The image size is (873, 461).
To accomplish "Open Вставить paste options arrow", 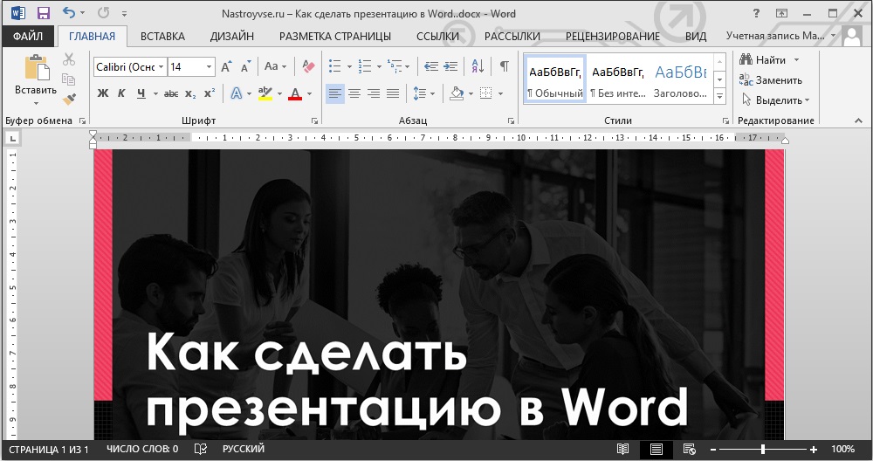I will pyautogui.click(x=36, y=103).
